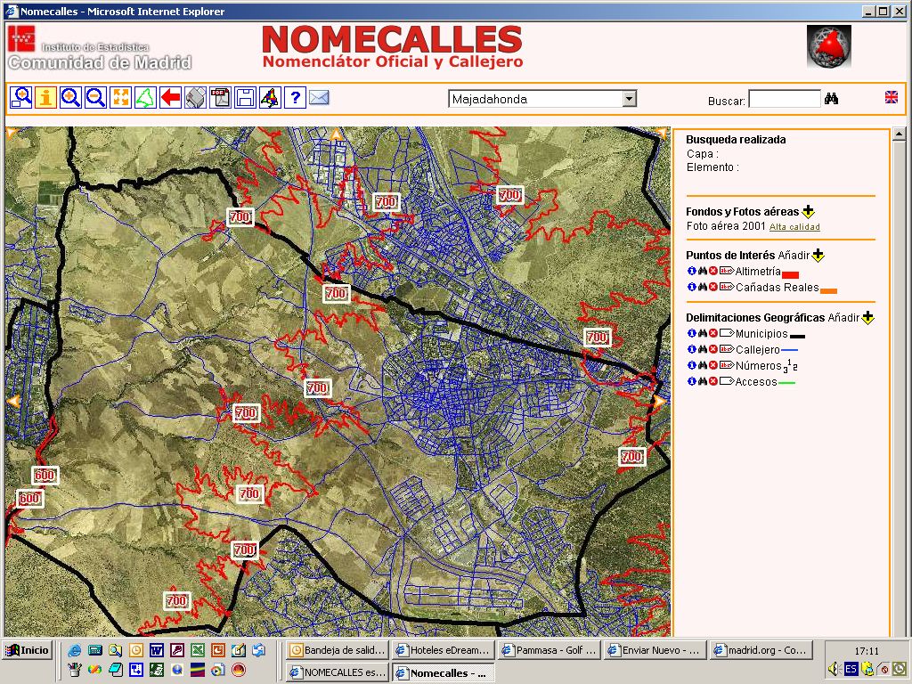The height and width of the screenshot is (684, 912).
Task: Click the red Altimetría color swatch
Action: point(790,275)
